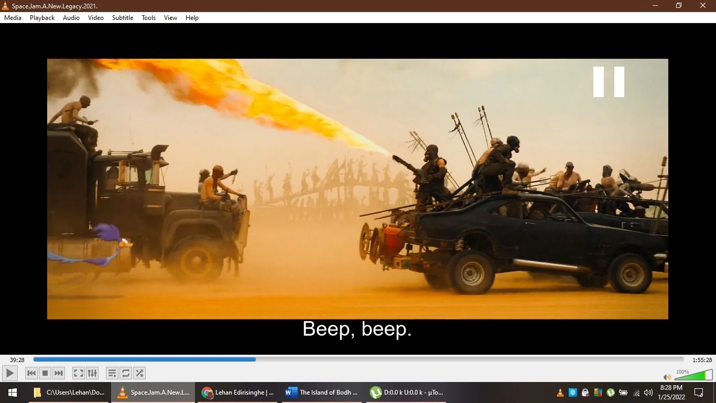Click the padlock icon in system tray
The image size is (716, 403).
[585, 393]
